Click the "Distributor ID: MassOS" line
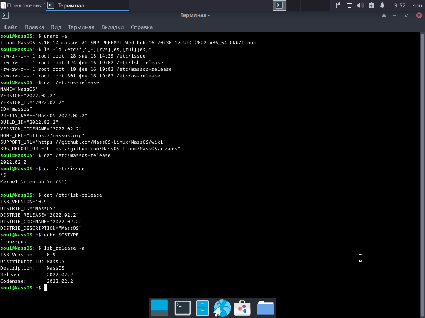Screen dimensions: 425x318 point(32,261)
